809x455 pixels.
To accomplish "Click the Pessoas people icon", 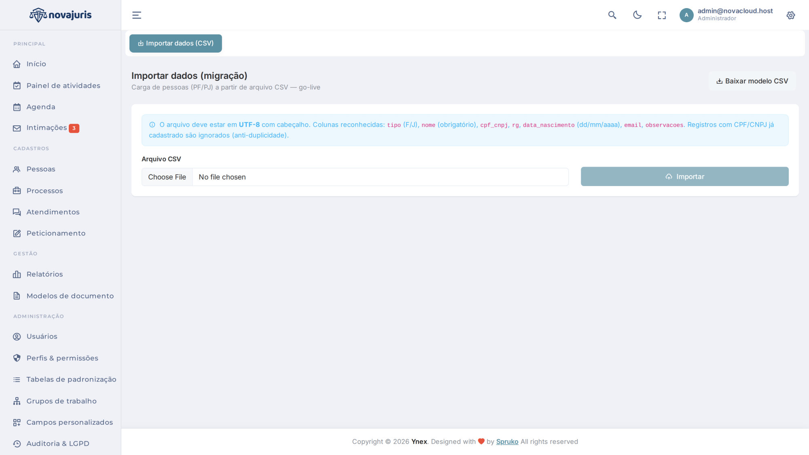I will (17, 169).
